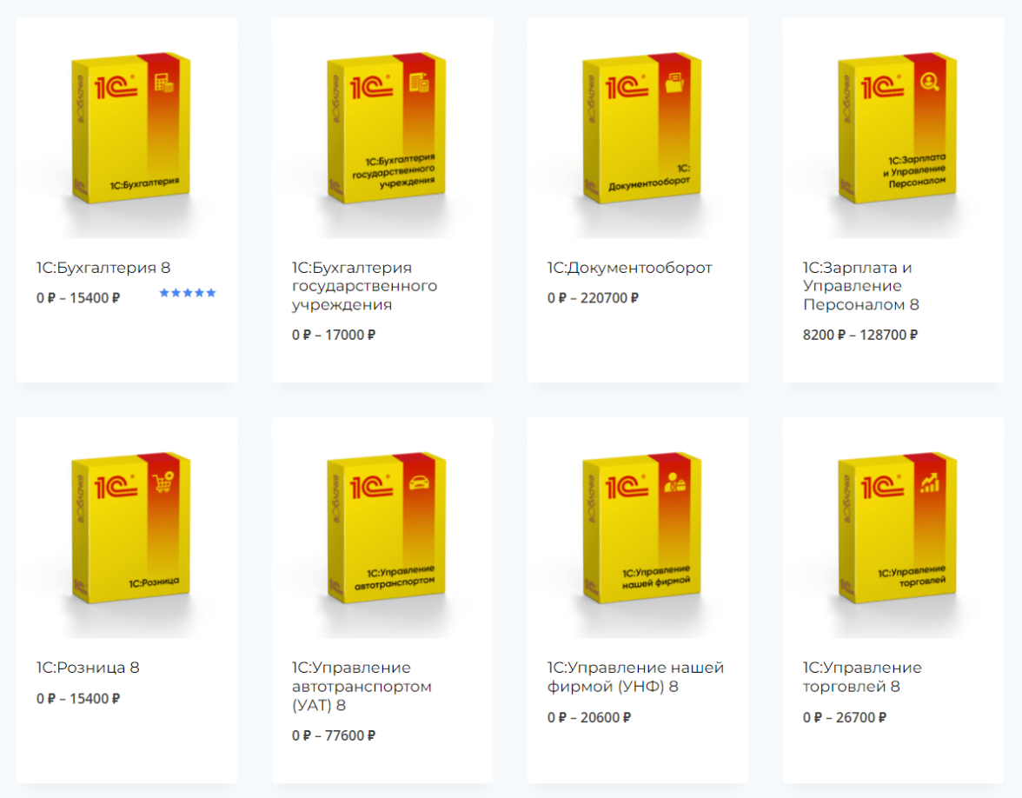Open the 1С:Документооборот title link
Image resolution: width=1022 pixels, height=798 pixels.
(x=629, y=268)
